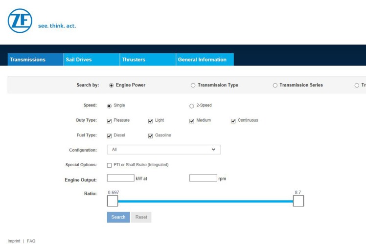Click the middle of Ratio slider track
This screenshot has height=244, width=366.
click(206, 201)
